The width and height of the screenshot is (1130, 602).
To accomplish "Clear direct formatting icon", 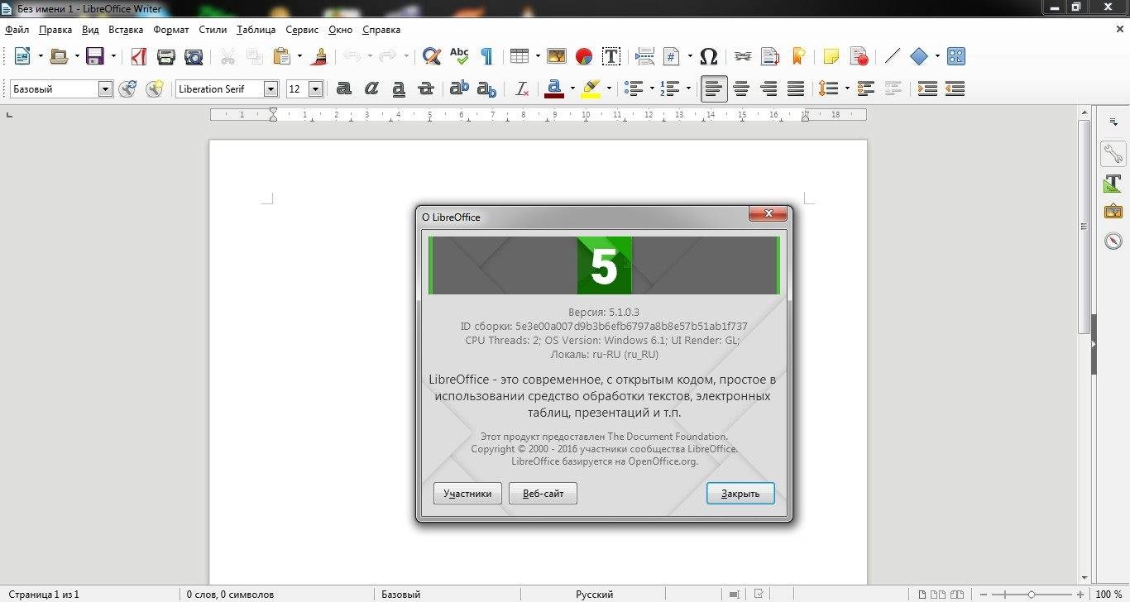I will click(522, 88).
